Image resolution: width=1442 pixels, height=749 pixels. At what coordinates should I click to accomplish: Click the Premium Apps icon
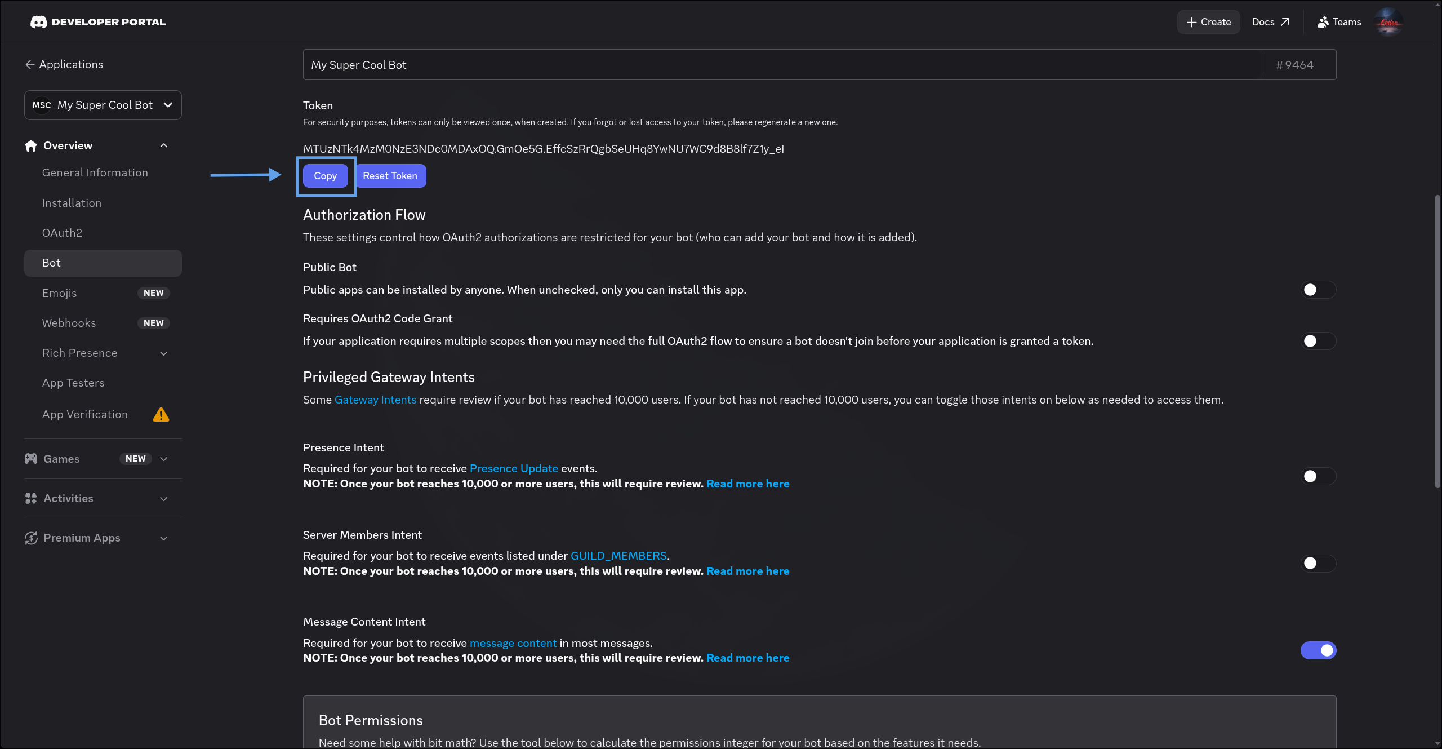(31, 538)
